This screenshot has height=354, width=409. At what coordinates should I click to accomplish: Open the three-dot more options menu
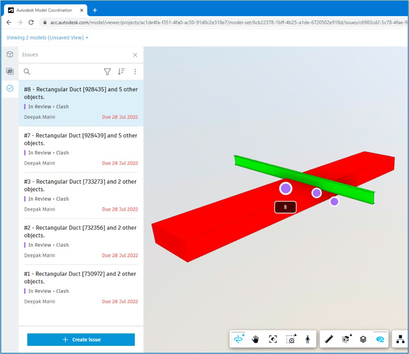135,72
